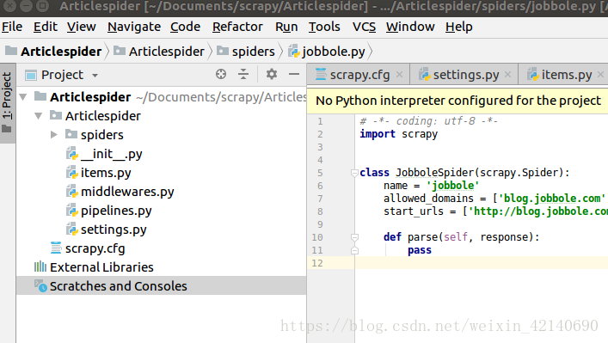Screen dimensions: 608x343
Task: Open the File menu
Action: coord(12,27)
